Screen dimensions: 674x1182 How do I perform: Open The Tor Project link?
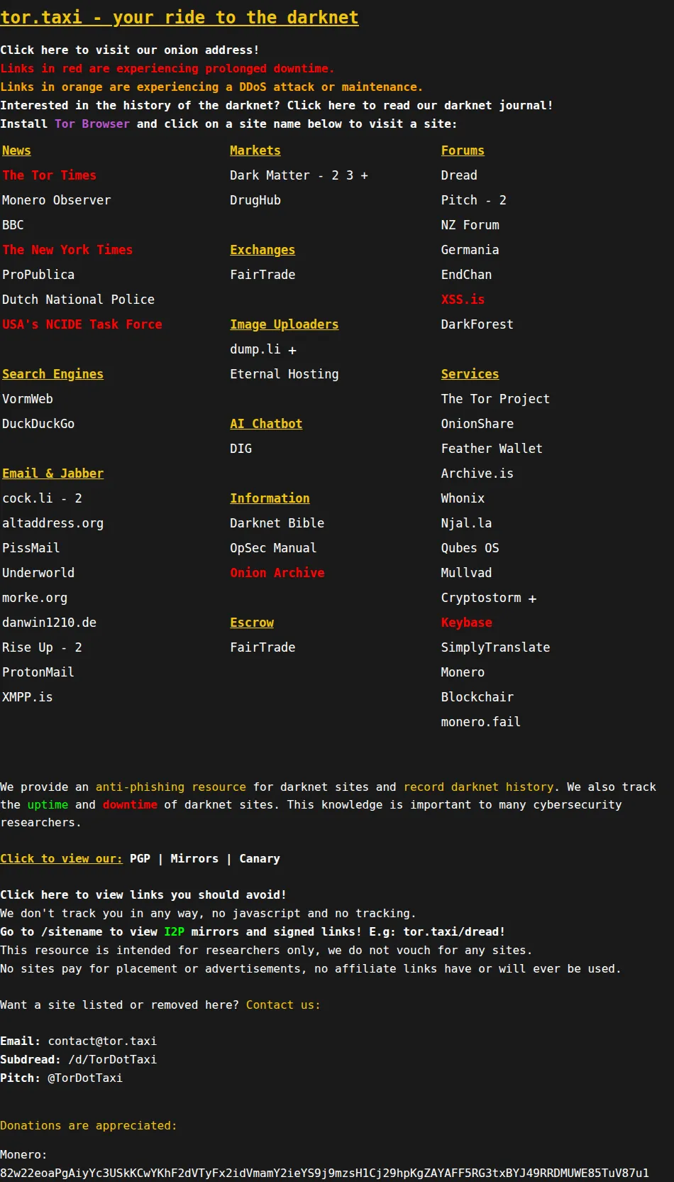point(495,399)
